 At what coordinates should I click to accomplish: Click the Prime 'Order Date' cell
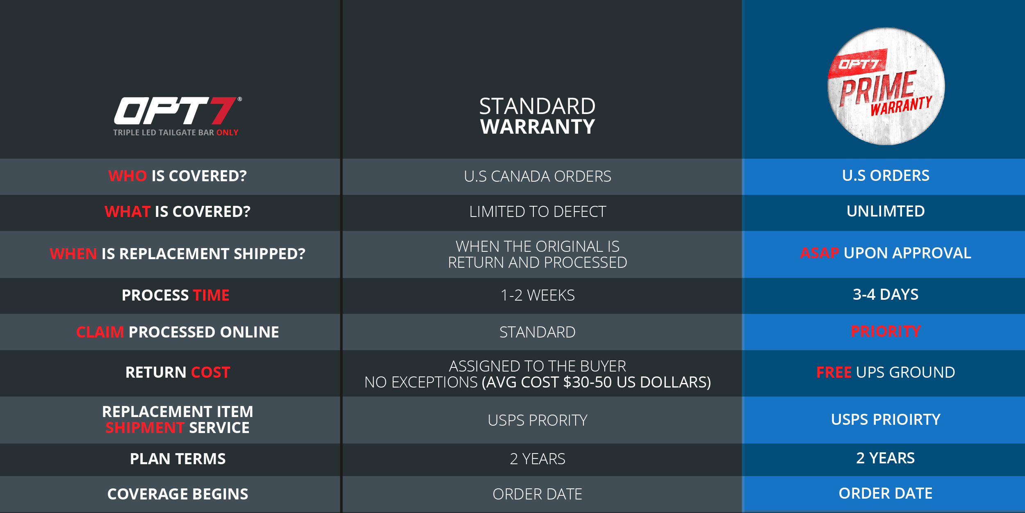(886, 493)
